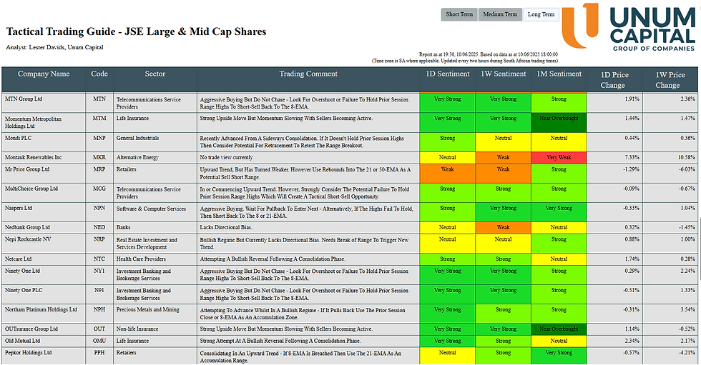
Task: Click Mr Price's -6.03% 1W change
Action: [x=687, y=169]
